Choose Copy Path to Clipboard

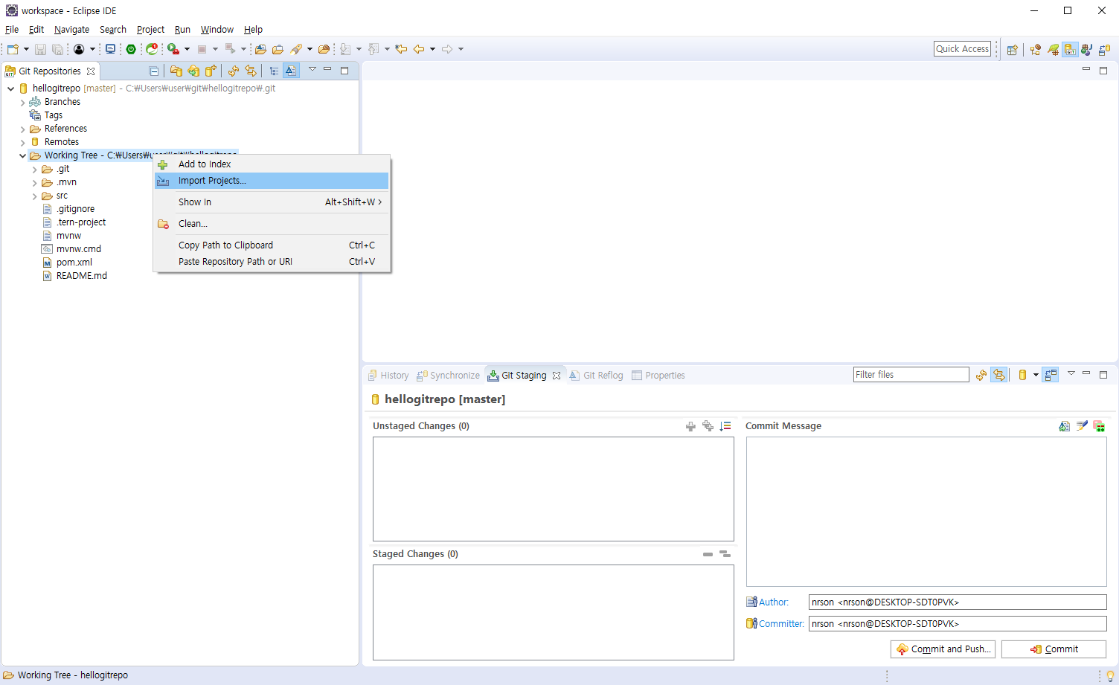(272, 245)
